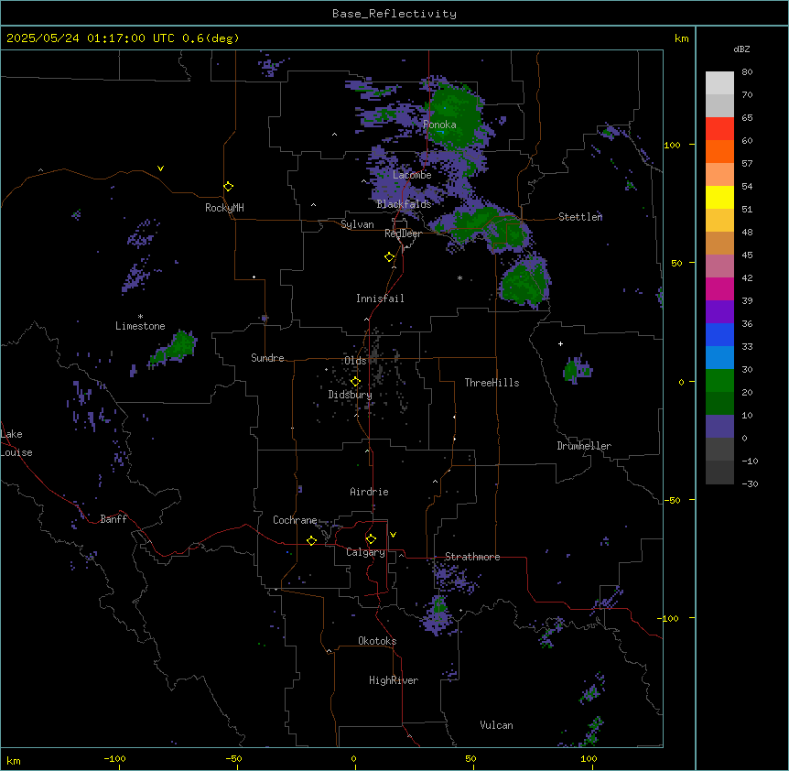Click the Okotoks label
The image size is (789, 771).
tap(377, 641)
